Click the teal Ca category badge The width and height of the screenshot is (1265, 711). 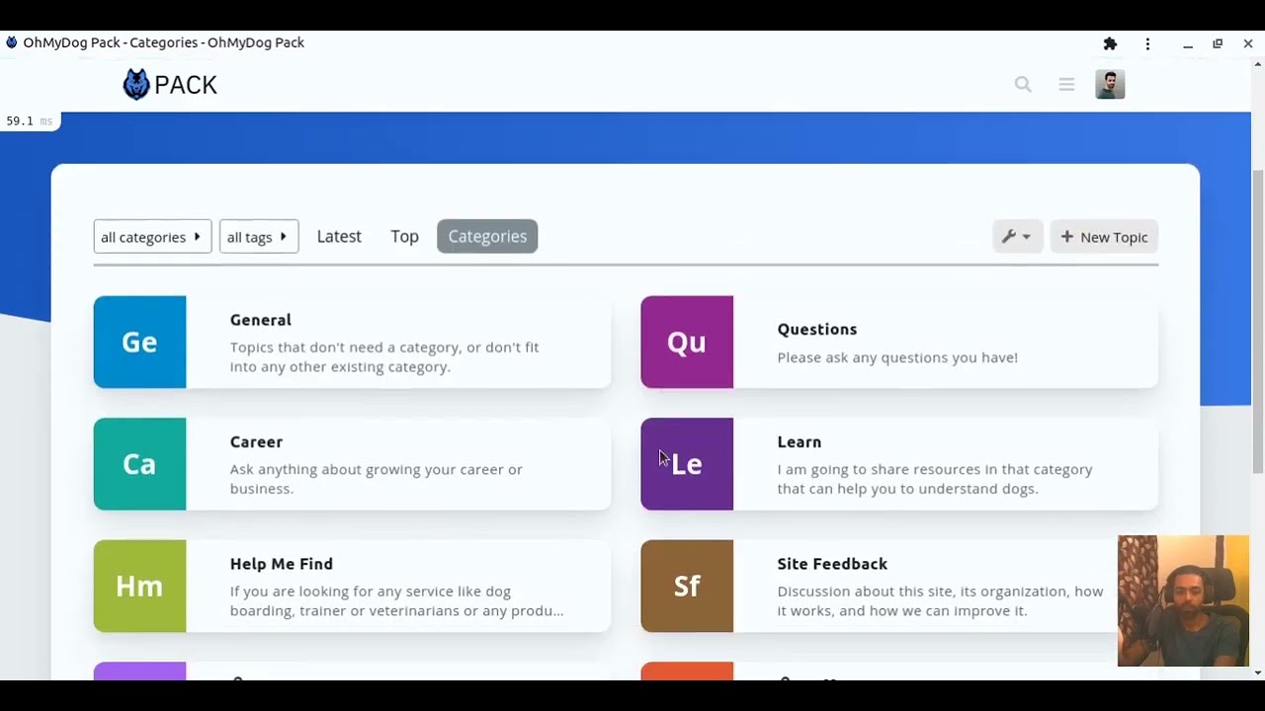click(x=139, y=464)
